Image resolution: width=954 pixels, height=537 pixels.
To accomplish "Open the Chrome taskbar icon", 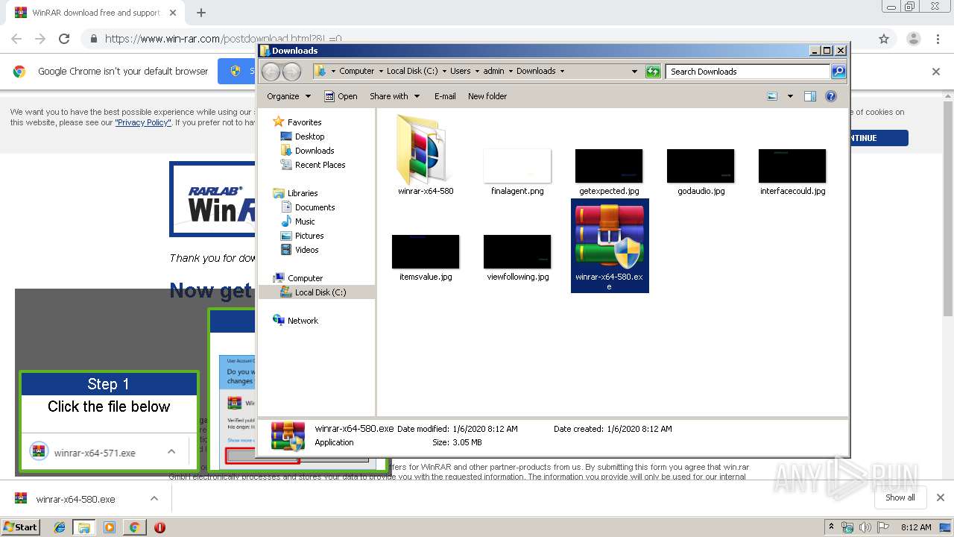I will 134,527.
